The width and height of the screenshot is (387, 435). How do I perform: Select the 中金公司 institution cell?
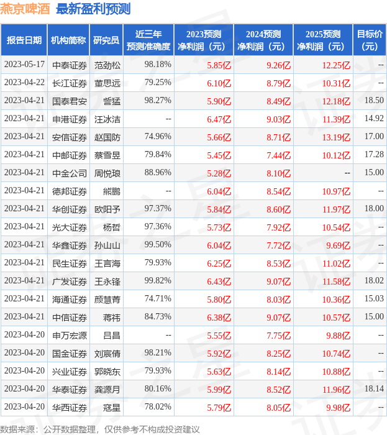pyautogui.click(x=70, y=173)
